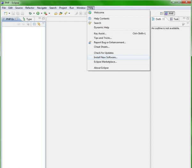Close the open Help menu
The height and width of the screenshot is (168, 192).
(91, 8)
